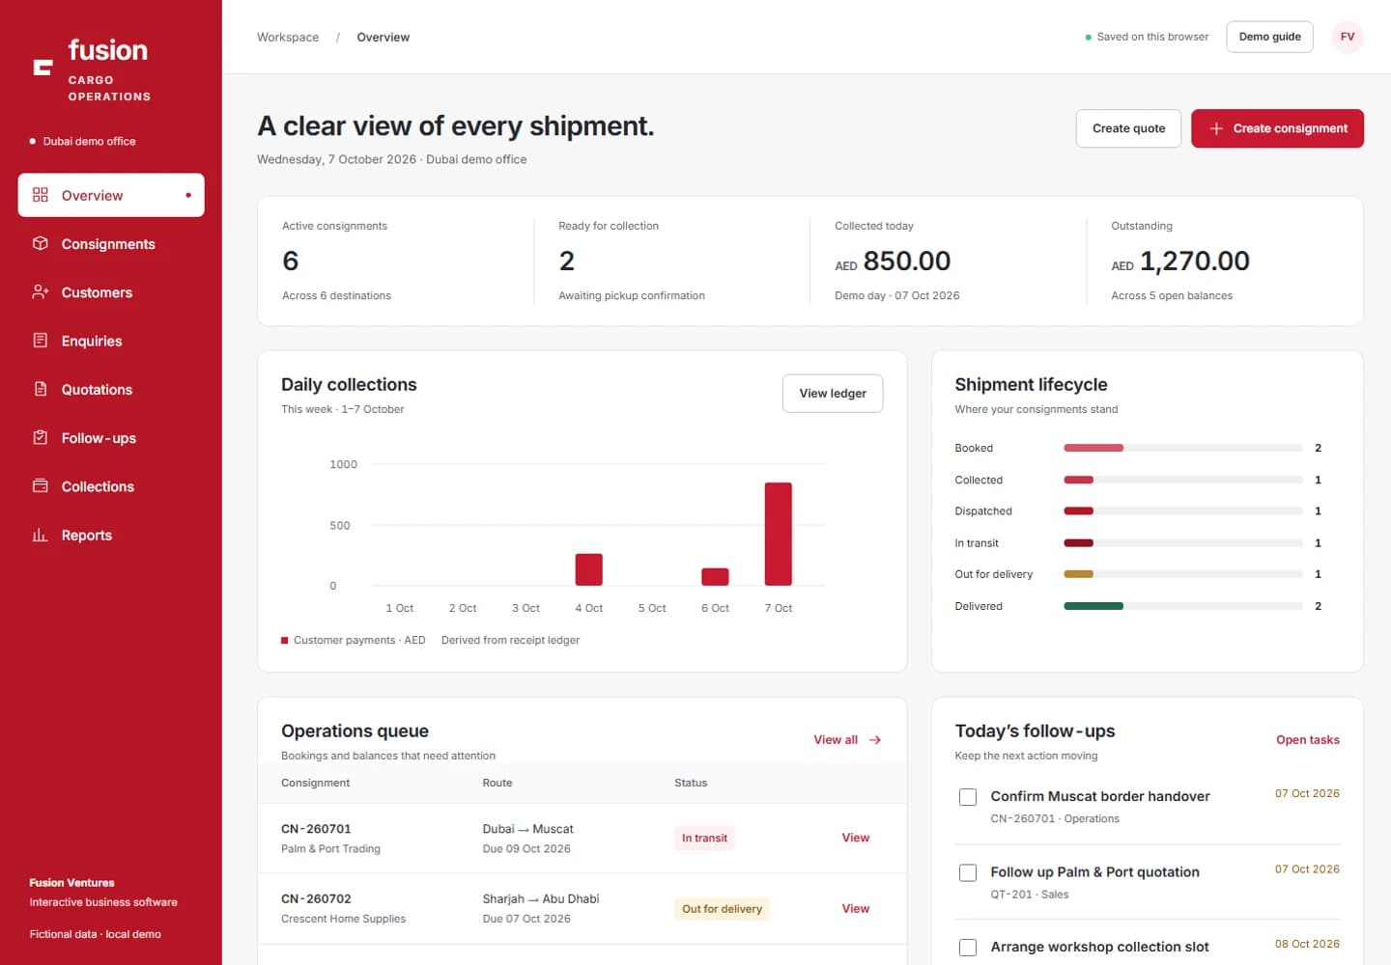Click Workspace in the breadcrumb
The height and width of the screenshot is (965, 1391).
tap(288, 38)
